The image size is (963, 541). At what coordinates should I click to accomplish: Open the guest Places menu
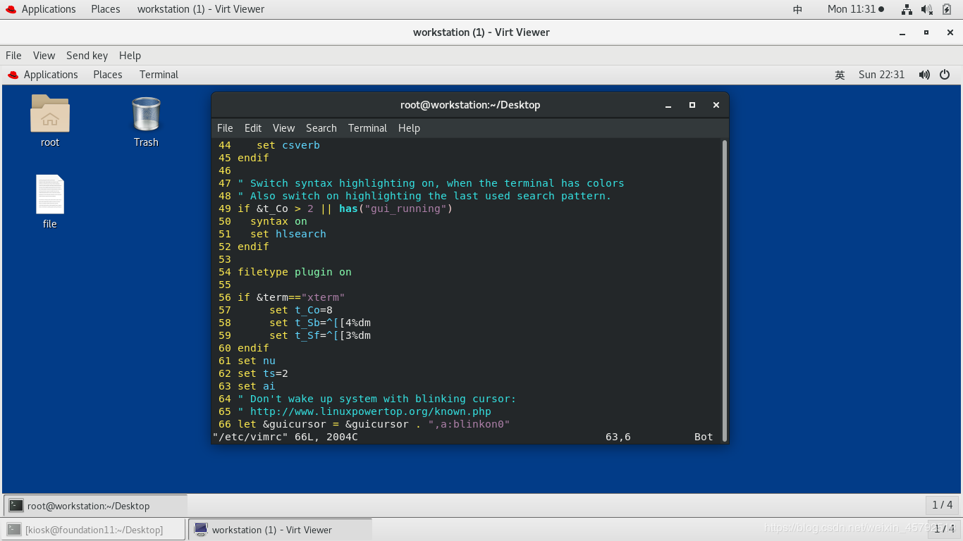tap(108, 75)
